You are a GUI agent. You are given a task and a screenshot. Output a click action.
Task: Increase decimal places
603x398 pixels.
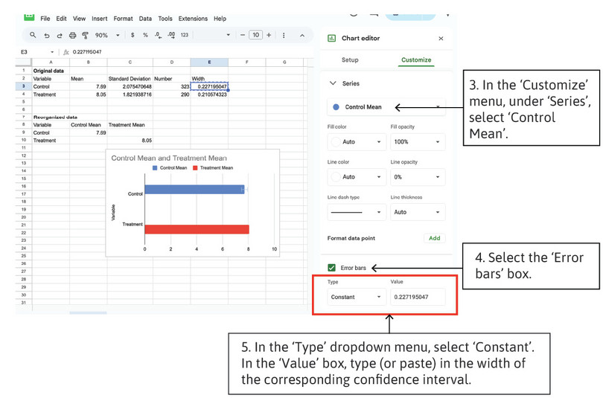point(171,35)
